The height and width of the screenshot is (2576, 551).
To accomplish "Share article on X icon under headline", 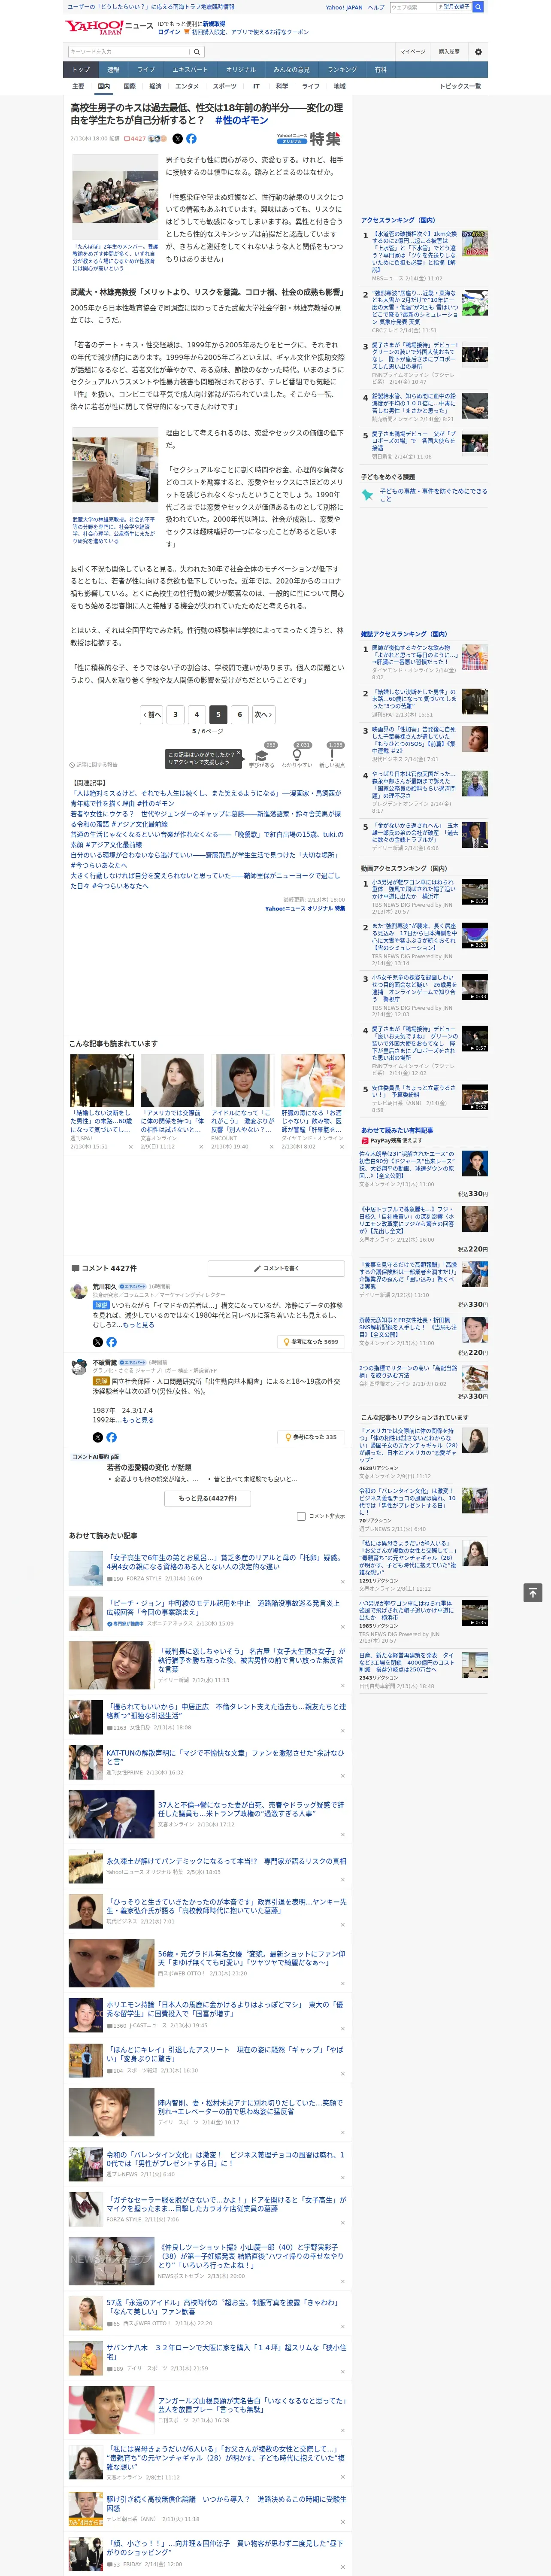I will pyautogui.click(x=178, y=139).
